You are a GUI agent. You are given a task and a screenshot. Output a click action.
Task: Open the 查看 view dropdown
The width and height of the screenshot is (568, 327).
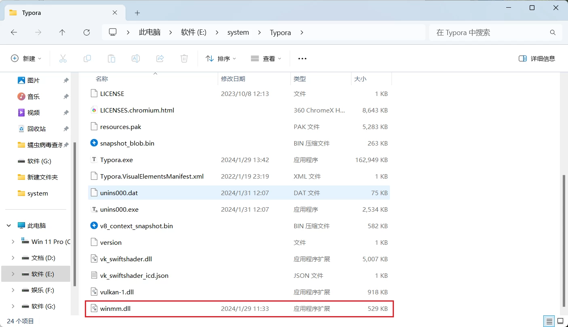tap(266, 58)
